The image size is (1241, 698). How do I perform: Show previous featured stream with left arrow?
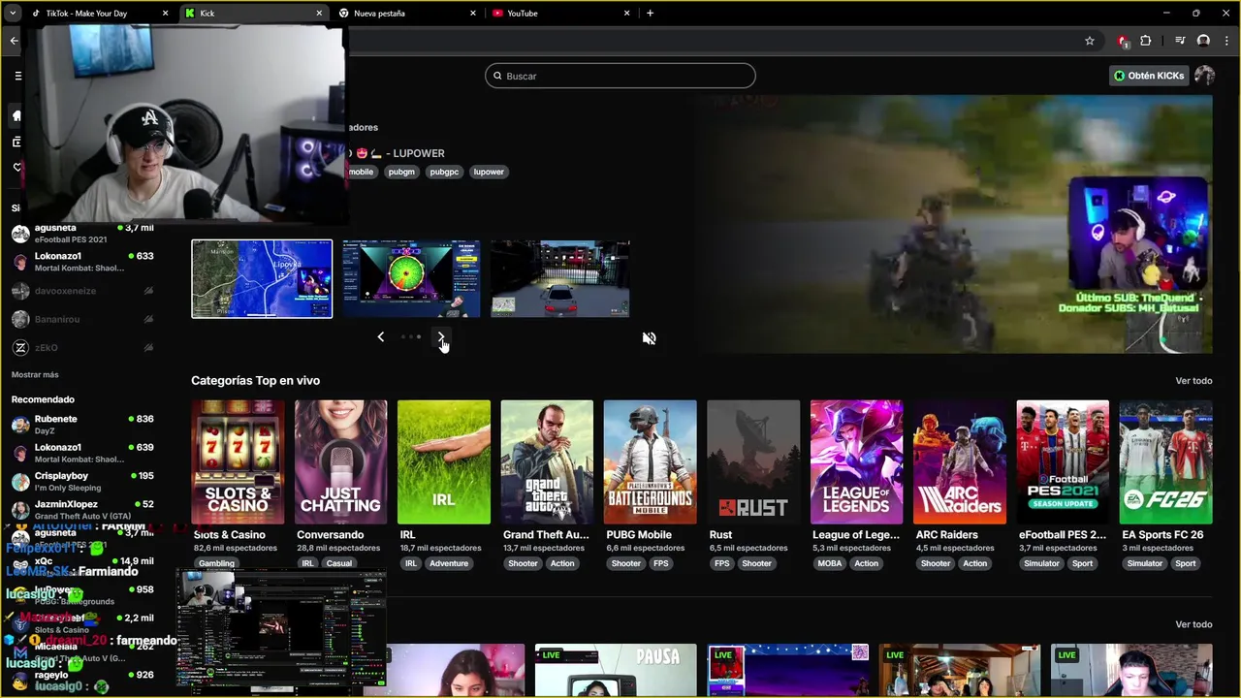[x=380, y=337]
